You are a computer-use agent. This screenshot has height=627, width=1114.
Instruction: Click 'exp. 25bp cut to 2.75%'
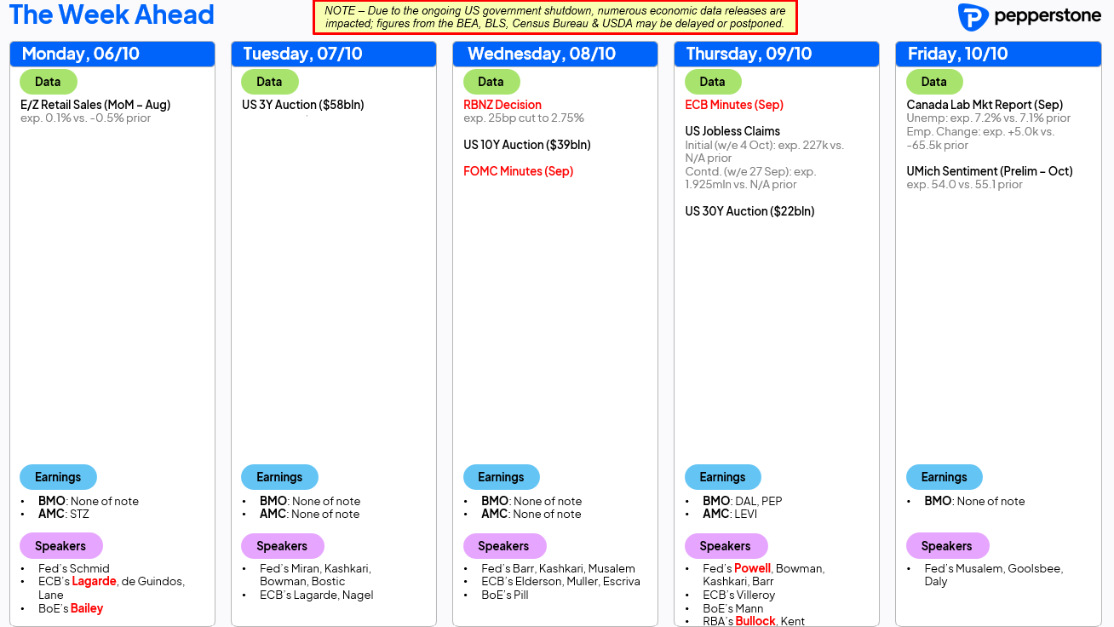pos(524,118)
